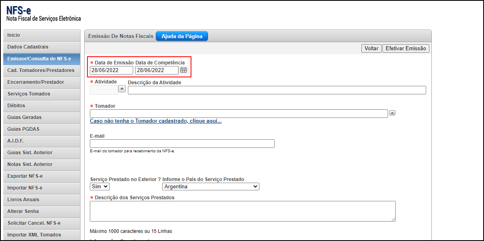Click the Tomador lookup arrow button
Viewport: 484px width, 241px height.
click(x=392, y=113)
